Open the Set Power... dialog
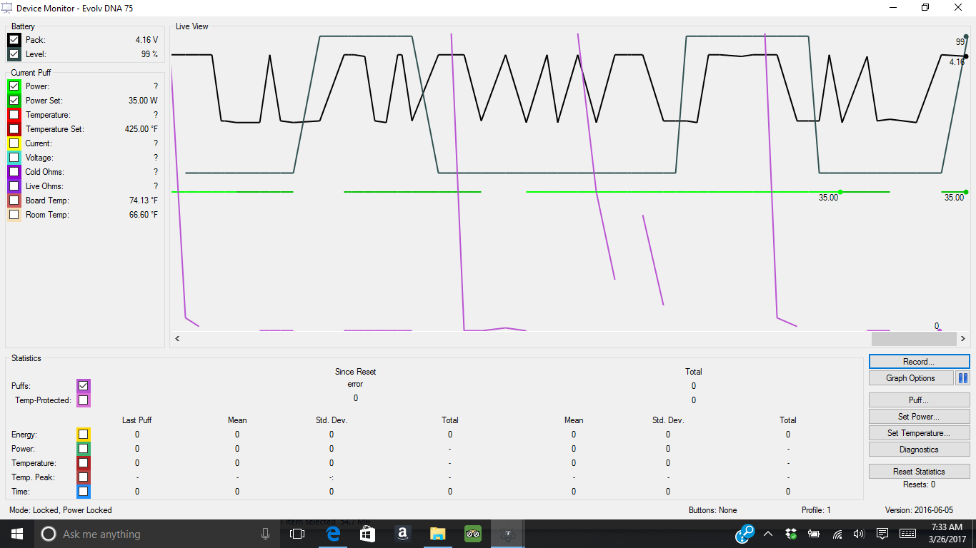976x548 pixels. [919, 417]
